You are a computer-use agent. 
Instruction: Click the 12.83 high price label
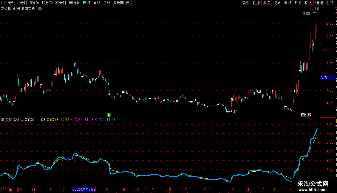[x=305, y=14]
